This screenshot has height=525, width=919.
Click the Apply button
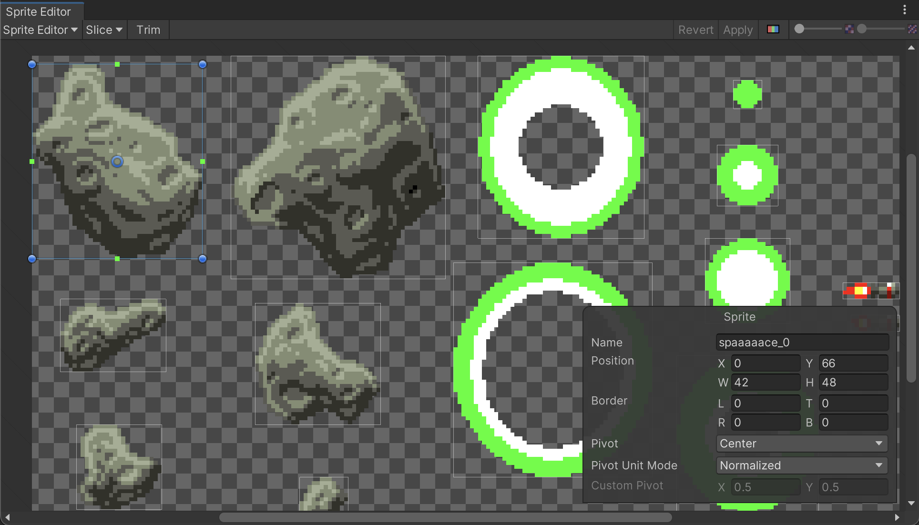737,30
